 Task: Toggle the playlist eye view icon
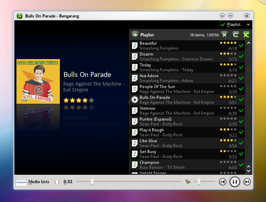[x=135, y=35]
